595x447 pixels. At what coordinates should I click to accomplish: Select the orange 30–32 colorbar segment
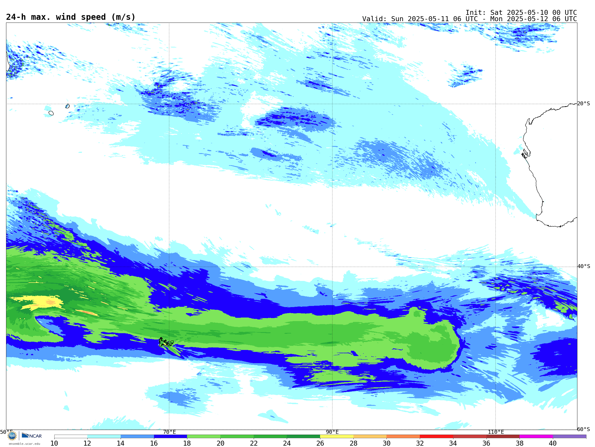pyautogui.click(x=403, y=437)
